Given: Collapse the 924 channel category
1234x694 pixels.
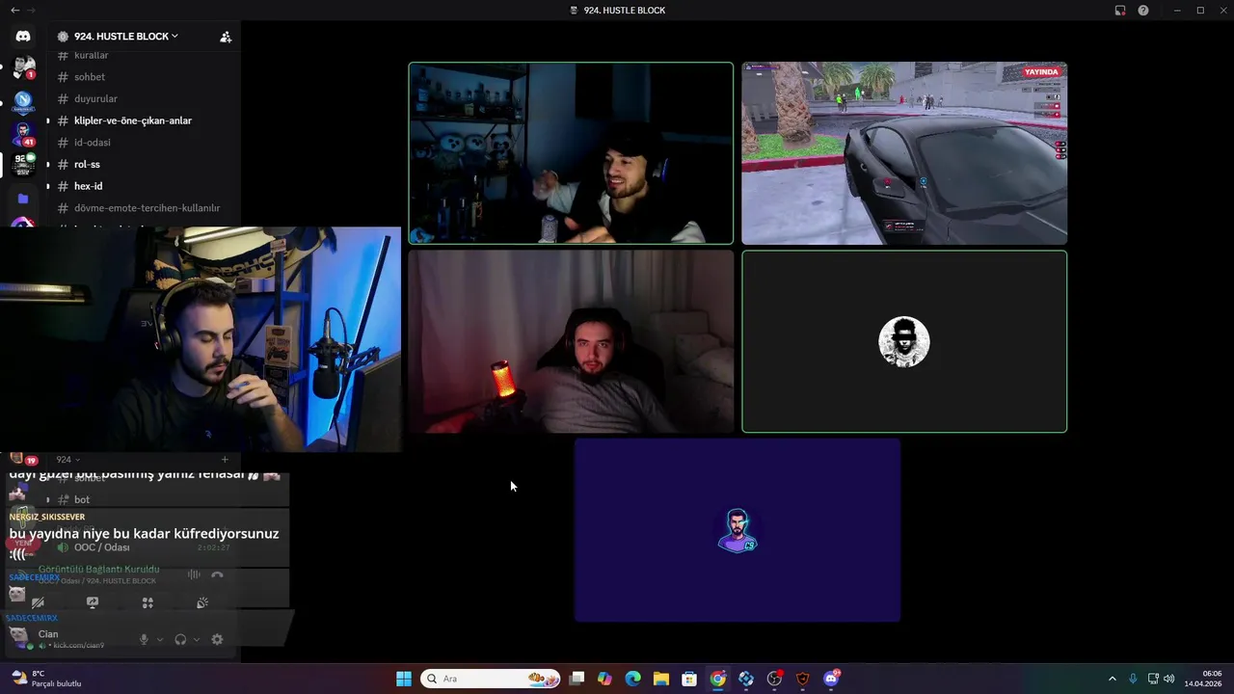Looking at the screenshot, I should [x=67, y=460].
